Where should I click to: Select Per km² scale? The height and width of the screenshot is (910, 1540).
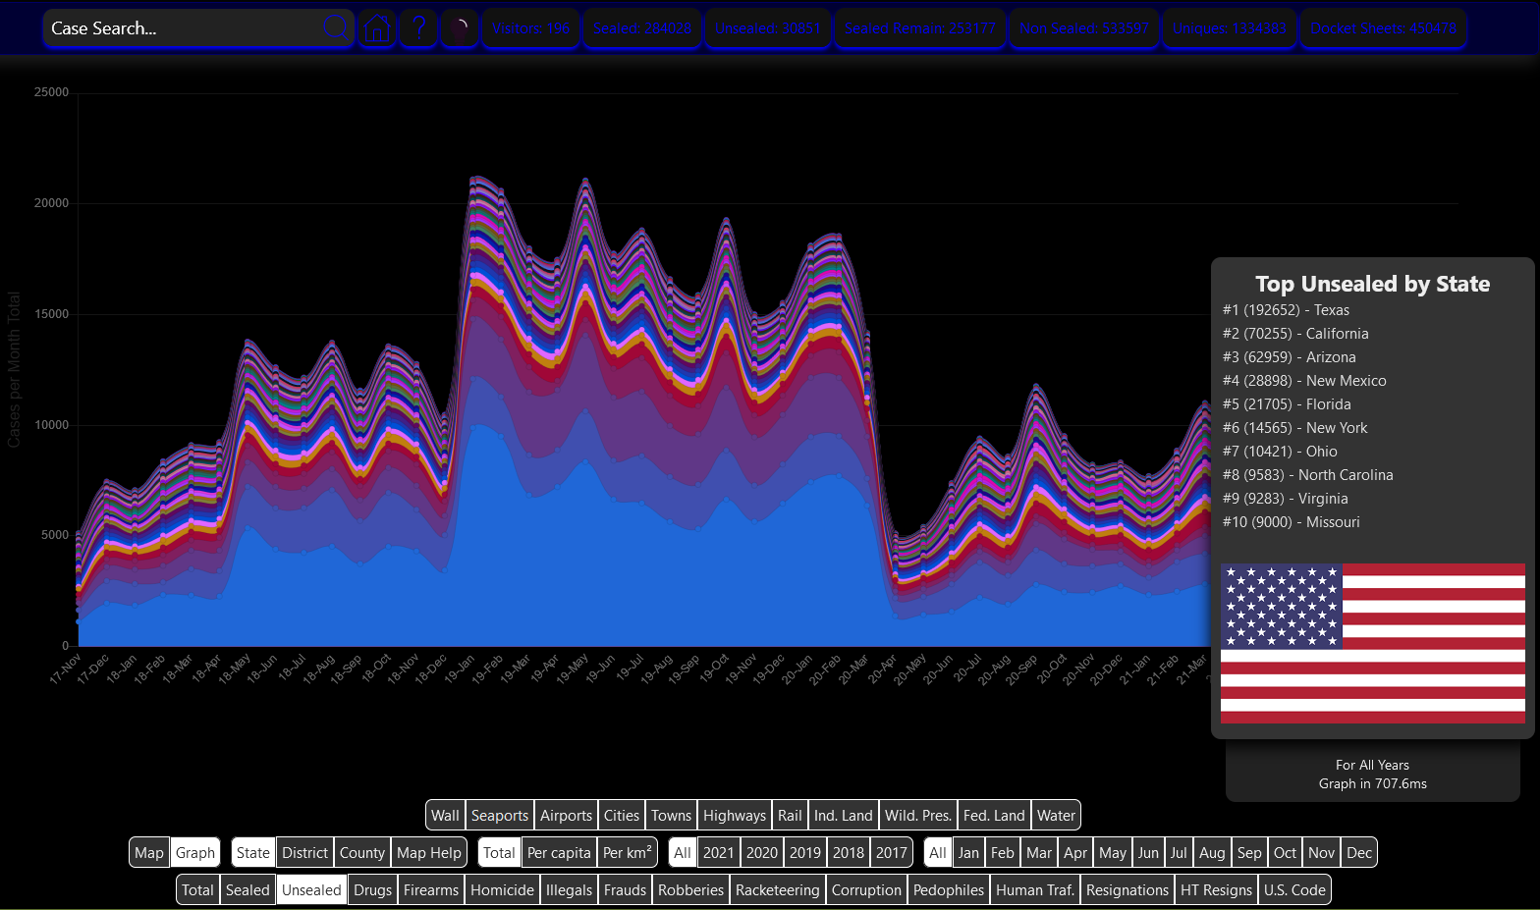coord(628,852)
